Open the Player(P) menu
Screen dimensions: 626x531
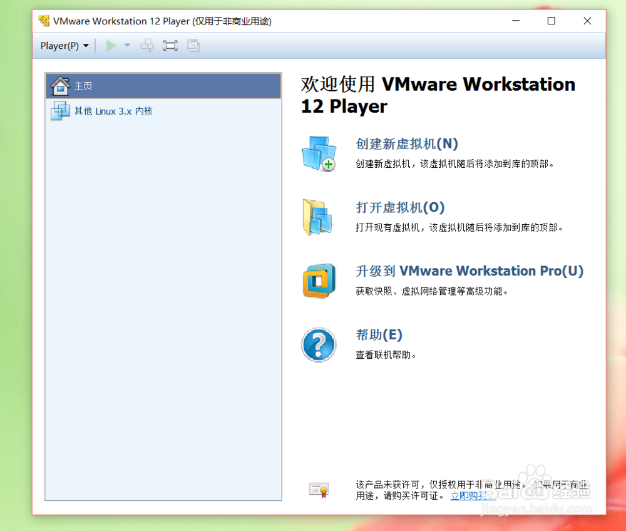click(64, 46)
